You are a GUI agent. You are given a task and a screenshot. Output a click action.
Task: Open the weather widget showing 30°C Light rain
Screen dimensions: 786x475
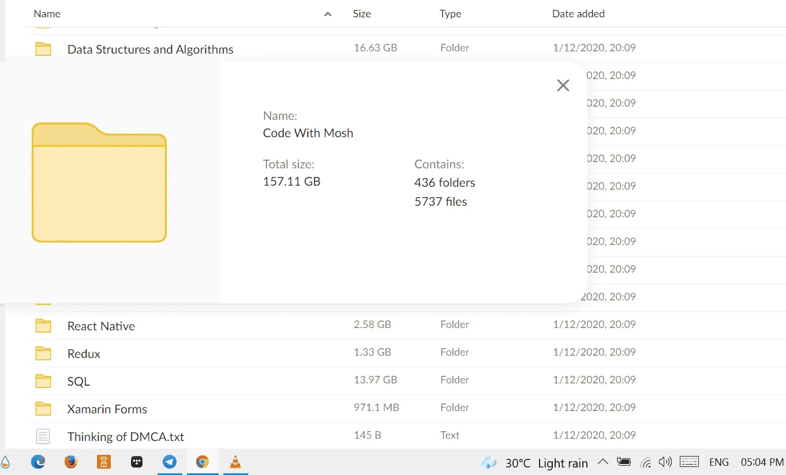(x=534, y=463)
